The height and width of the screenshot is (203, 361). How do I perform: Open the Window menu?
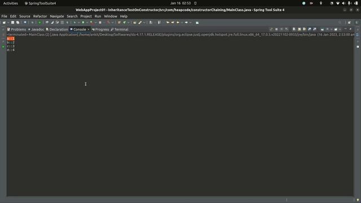coord(111,16)
